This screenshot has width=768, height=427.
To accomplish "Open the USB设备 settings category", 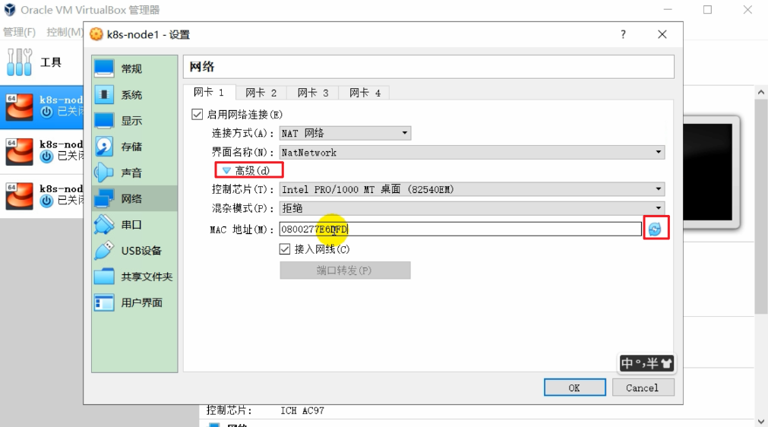I will (134, 250).
